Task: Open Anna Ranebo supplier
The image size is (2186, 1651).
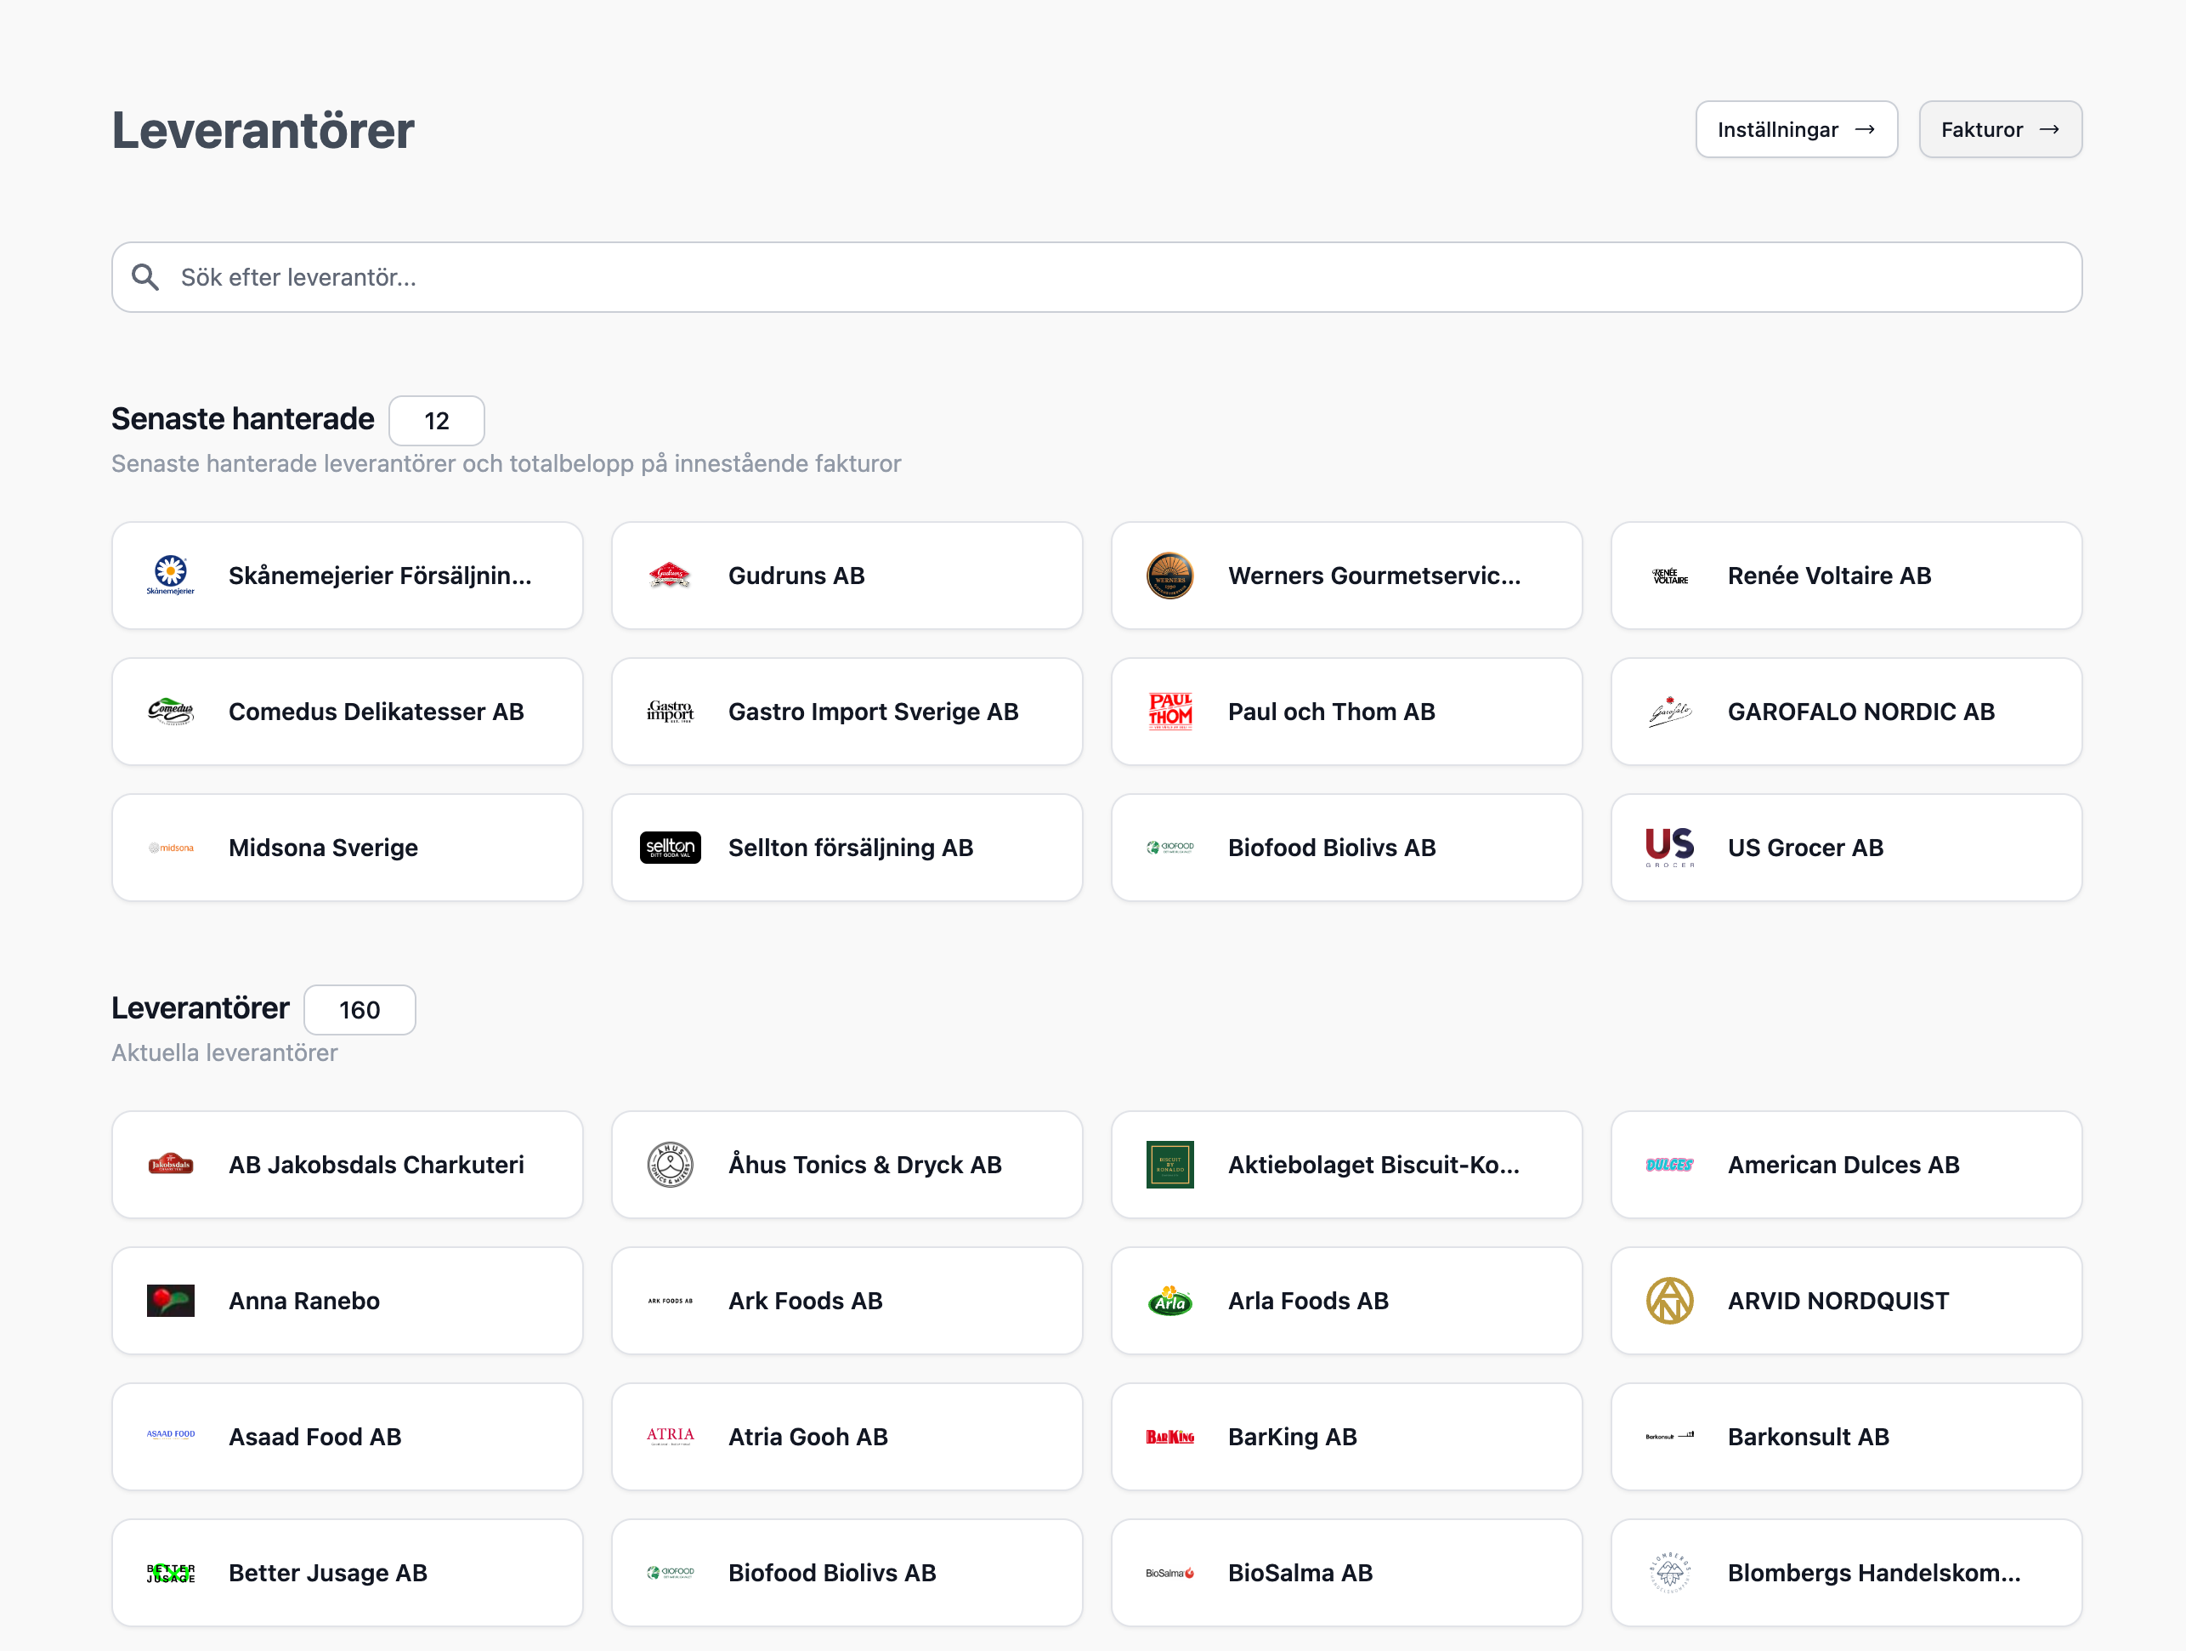Action: pyautogui.click(x=348, y=1301)
